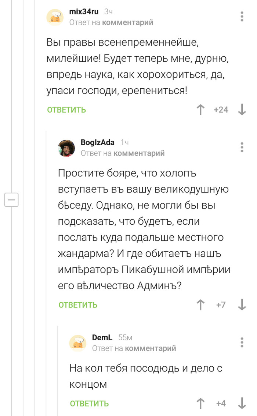Open mix34ru username link
Screen dimensions: 257x416
coord(84,12)
